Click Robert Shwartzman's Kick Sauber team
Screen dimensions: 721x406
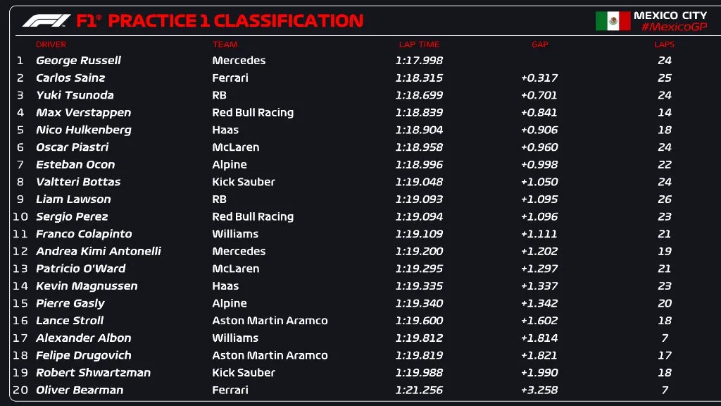click(244, 373)
